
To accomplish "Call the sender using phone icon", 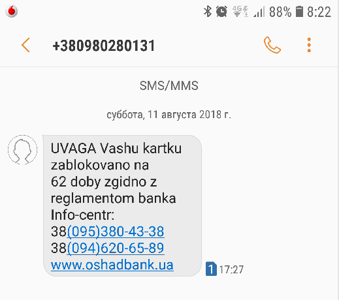I will (x=272, y=45).
